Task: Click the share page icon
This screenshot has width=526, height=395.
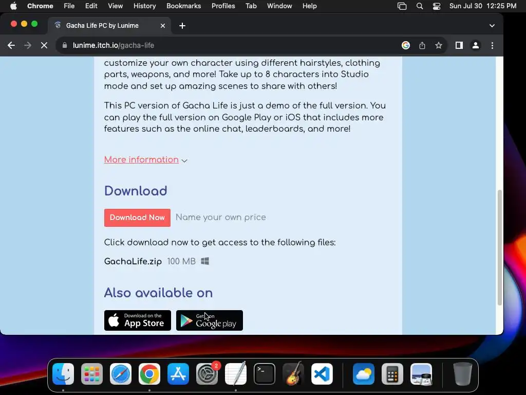Action: (x=422, y=45)
